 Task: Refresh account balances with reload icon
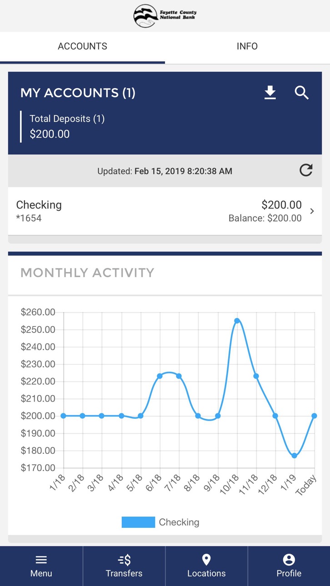(x=306, y=170)
